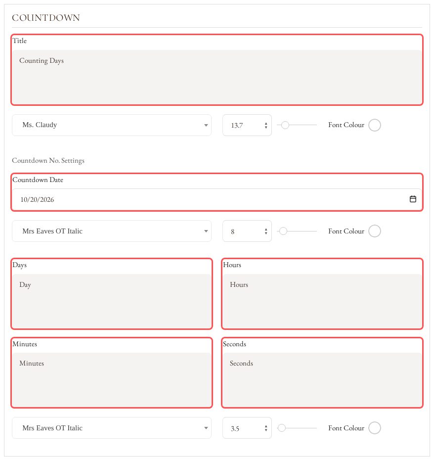Click the 13.7 title font size field
This screenshot has width=434, height=461.
[x=247, y=125]
